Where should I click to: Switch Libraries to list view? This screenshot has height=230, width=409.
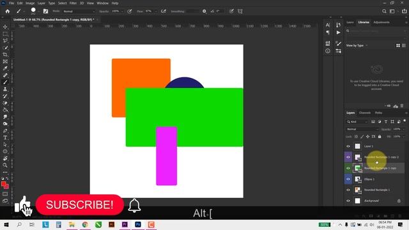[404, 45]
